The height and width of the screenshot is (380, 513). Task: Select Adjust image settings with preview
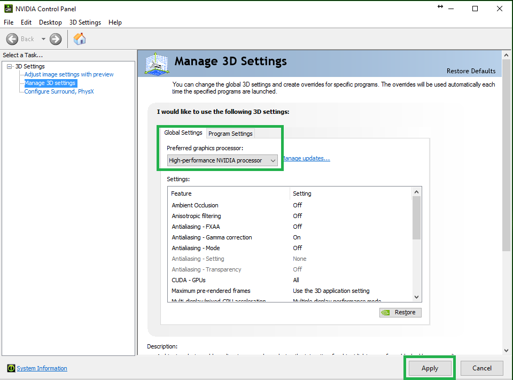pyautogui.click(x=69, y=74)
